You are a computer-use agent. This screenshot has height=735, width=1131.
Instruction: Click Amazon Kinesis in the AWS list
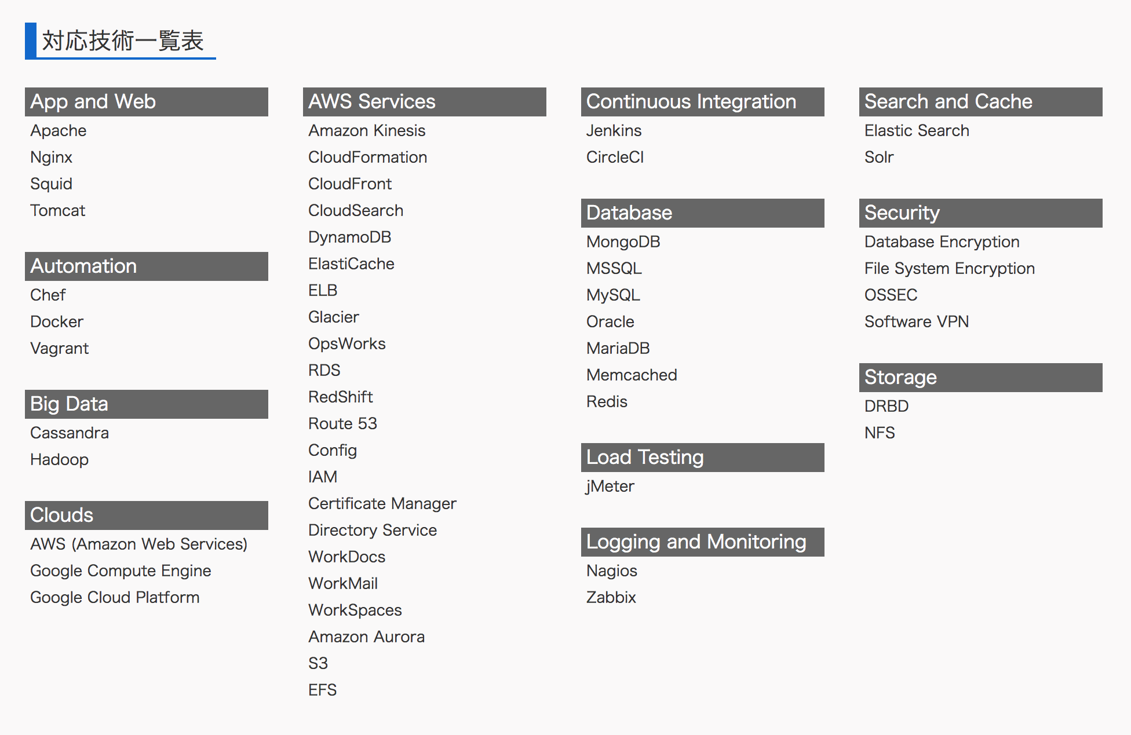(x=367, y=131)
